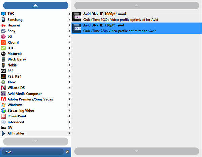Open the Adobe Premiere/Sony Vegas category

coord(36,99)
